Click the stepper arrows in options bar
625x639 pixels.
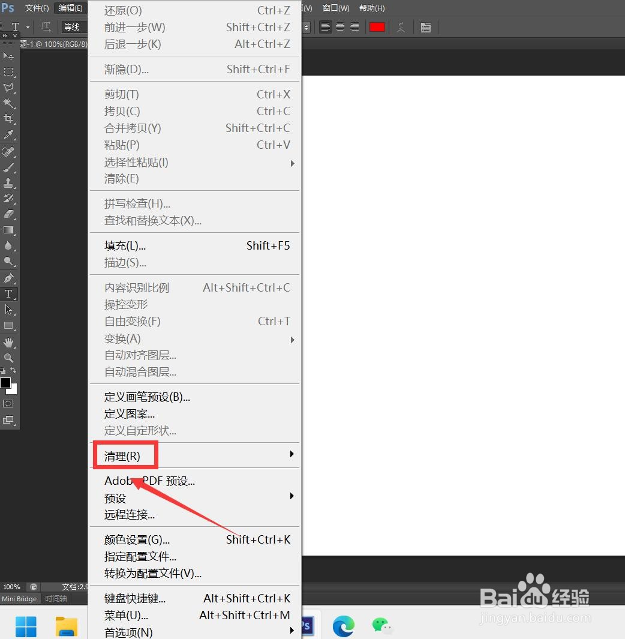click(x=307, y=28)
